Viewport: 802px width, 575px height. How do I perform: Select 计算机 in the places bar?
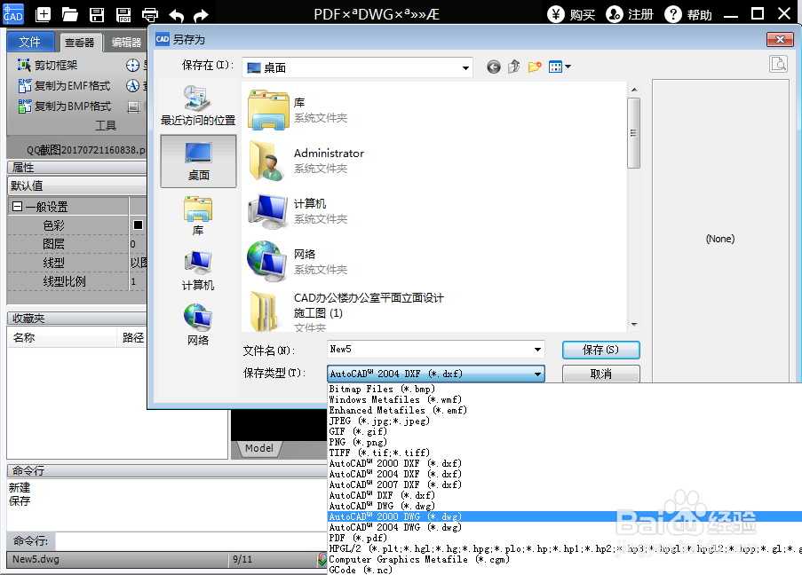(x=198, y=271)
